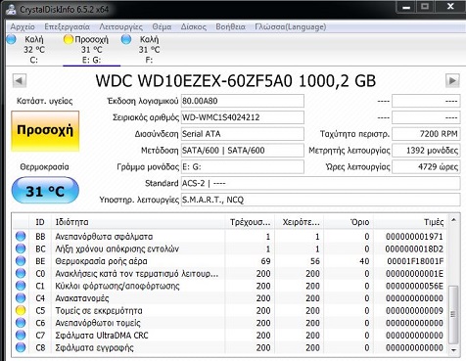The width and height of the screenshot is (466, 361).
Task: Click the blue status icon of row C0
Action: (21, 273)
